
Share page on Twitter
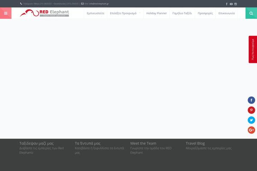[x=251, y=120]
